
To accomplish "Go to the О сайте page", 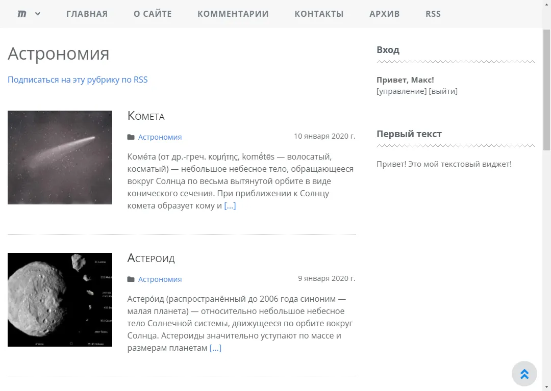I will [x=153, y=14].
